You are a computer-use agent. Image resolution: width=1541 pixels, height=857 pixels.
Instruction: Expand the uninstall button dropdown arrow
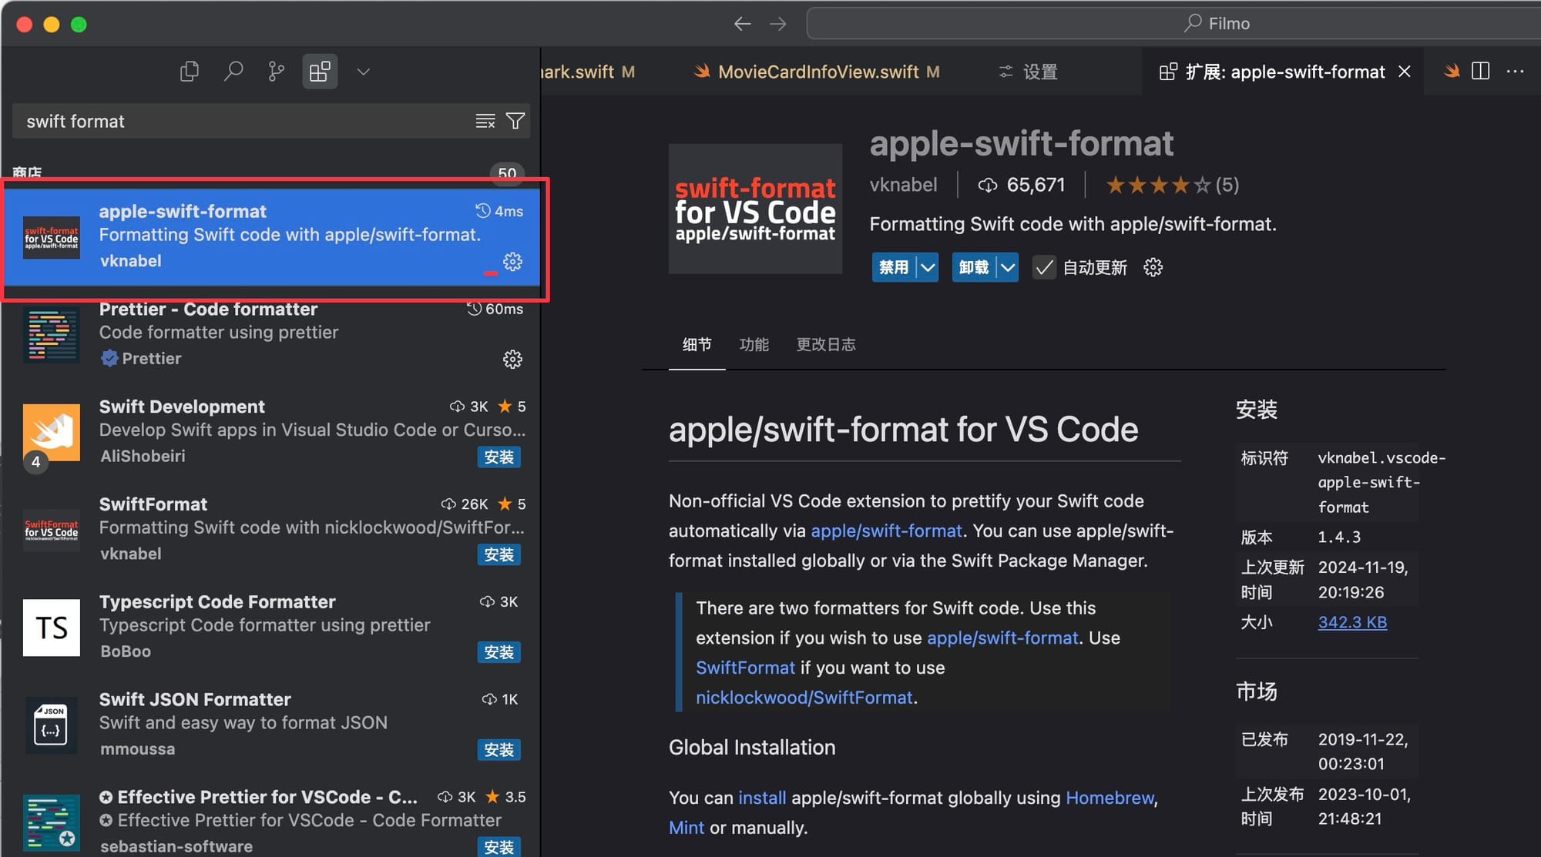[x=1008, y=268]
